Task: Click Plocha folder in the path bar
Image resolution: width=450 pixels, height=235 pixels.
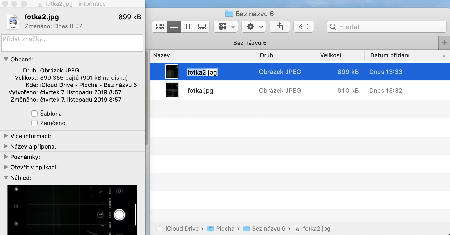Action: point(221,228)
